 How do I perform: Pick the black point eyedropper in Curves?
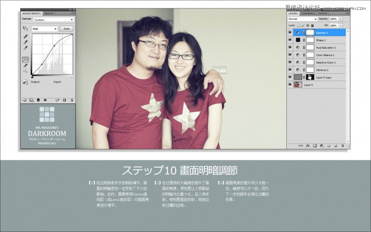(x=26, y=37)
